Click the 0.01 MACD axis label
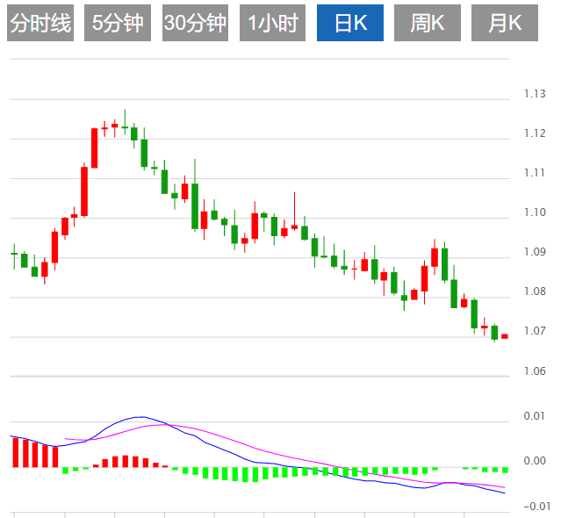 [534, 416]
